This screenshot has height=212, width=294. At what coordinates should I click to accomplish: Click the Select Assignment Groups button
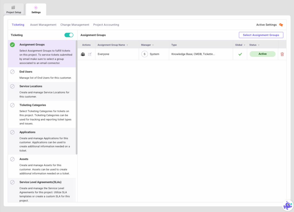pos(261,35)
